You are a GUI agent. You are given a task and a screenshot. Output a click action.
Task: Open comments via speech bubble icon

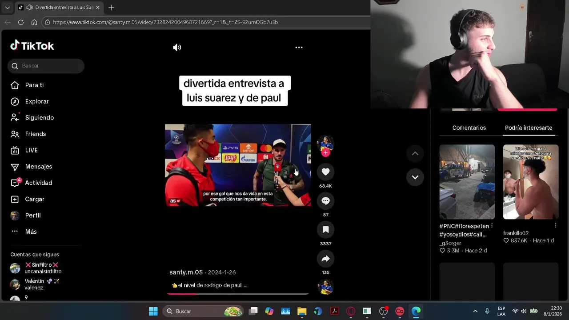(x=325, y=201)
